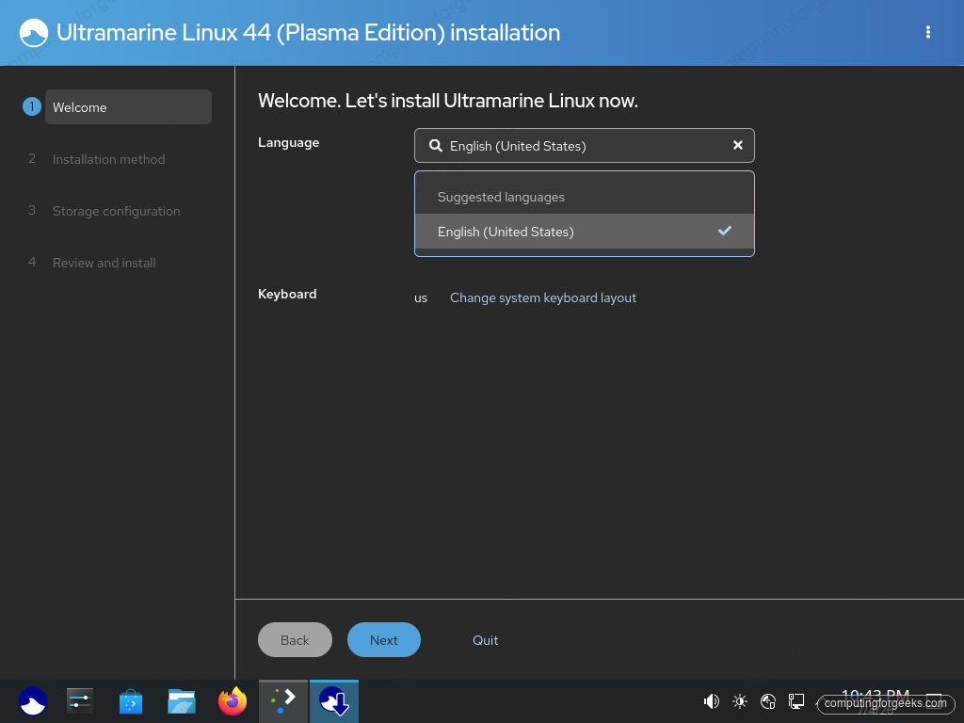Screen dimensions: 964x723
Task: Open the Dolphin file manager icon
Action: click(182, 701)
